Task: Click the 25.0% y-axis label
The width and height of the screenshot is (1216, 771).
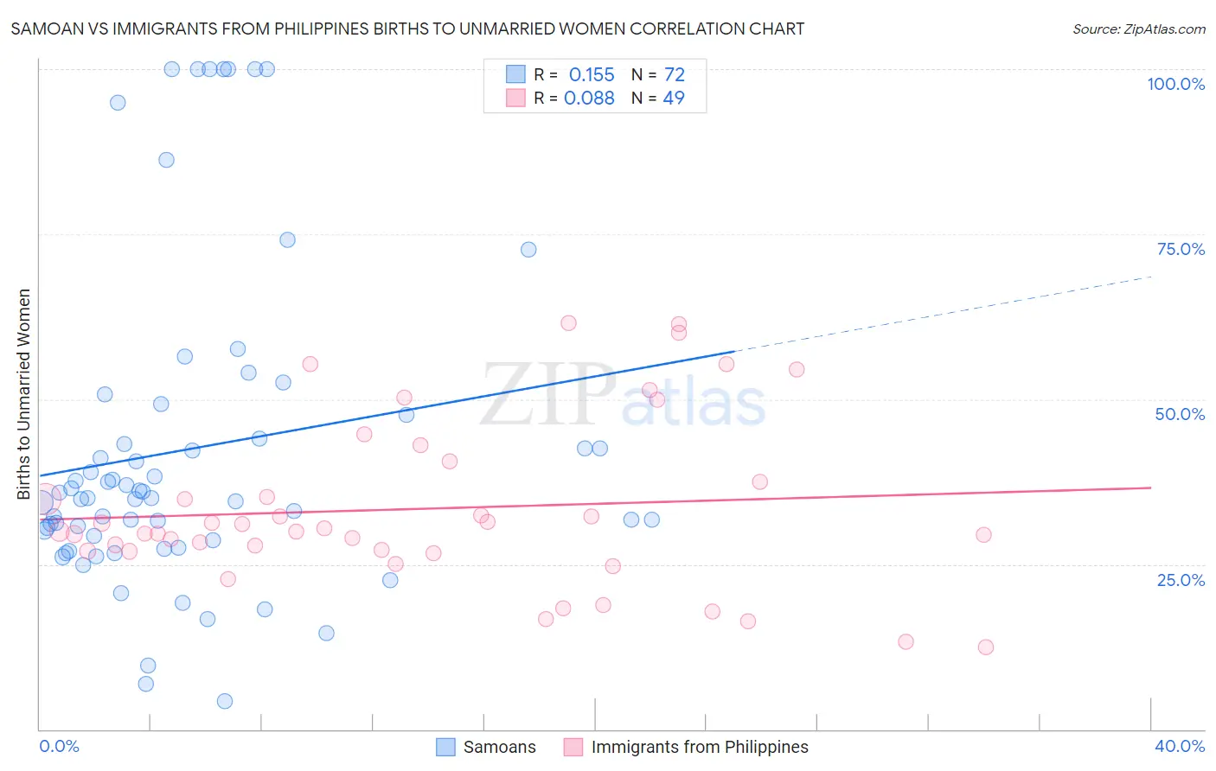Action: point(1181,579)
